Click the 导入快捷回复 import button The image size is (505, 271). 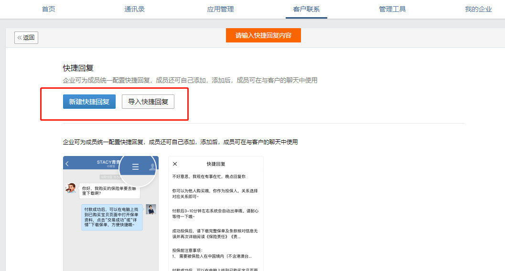click(148, 102)
